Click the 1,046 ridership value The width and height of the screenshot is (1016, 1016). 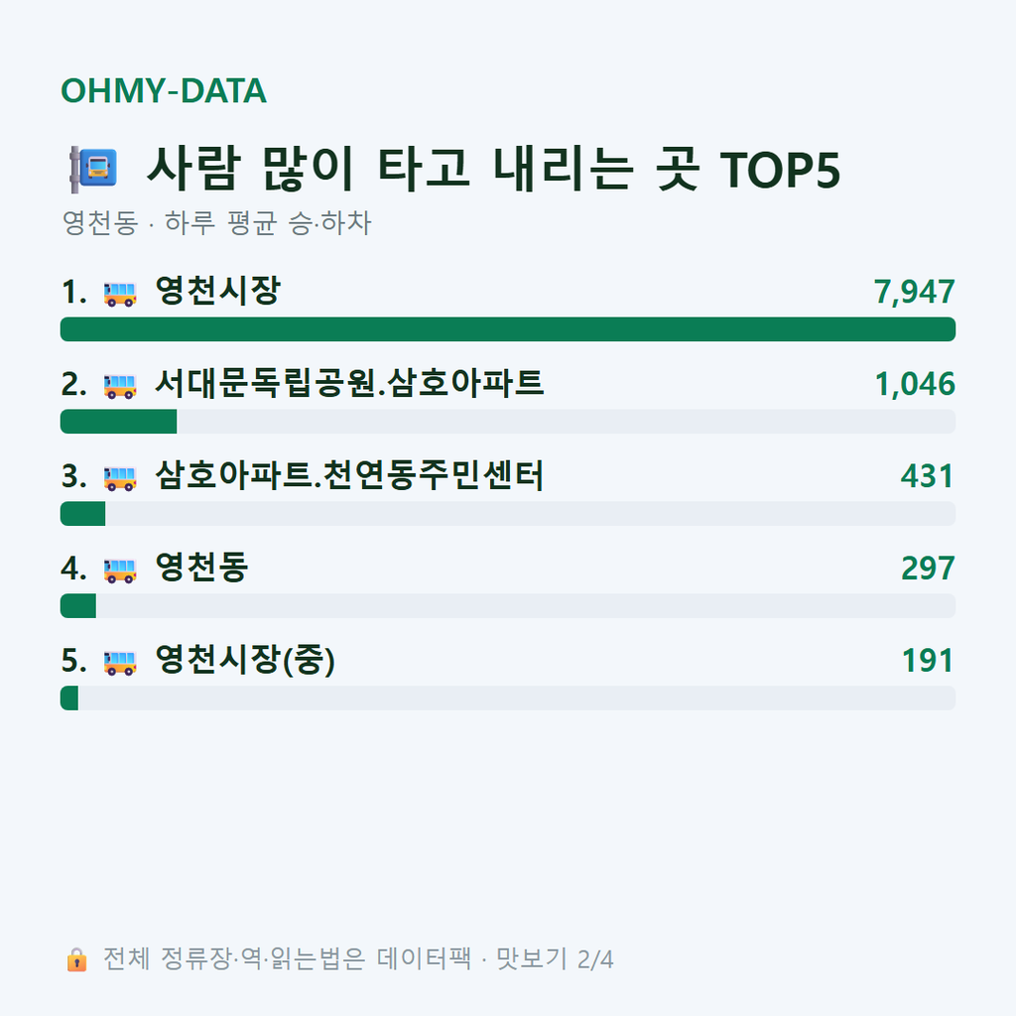(x=915, y=384)
